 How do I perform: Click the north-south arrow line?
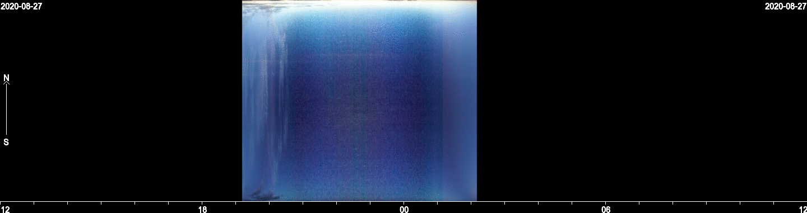6,110
